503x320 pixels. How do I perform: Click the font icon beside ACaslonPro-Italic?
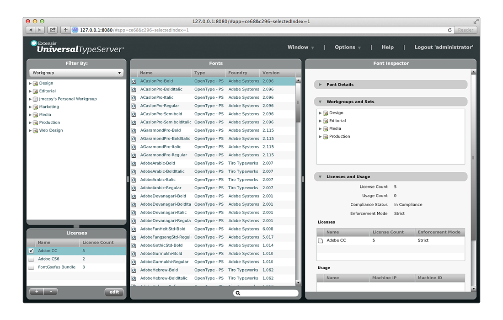point(134,98)
